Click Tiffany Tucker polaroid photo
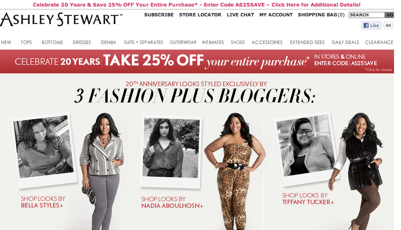Viewport: 401px width, 230px height. [307, 148]
